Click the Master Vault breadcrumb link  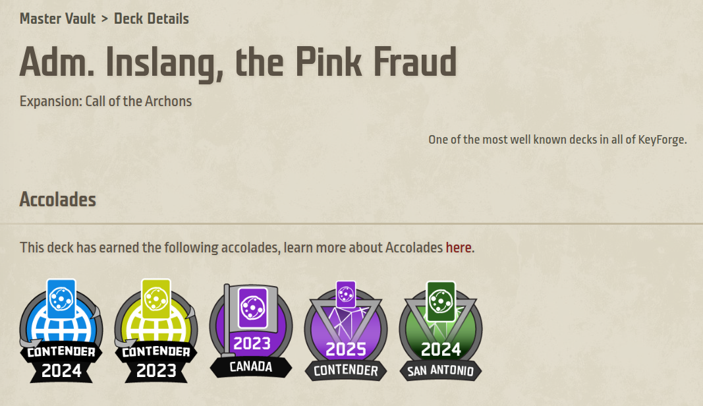(57, 18)
